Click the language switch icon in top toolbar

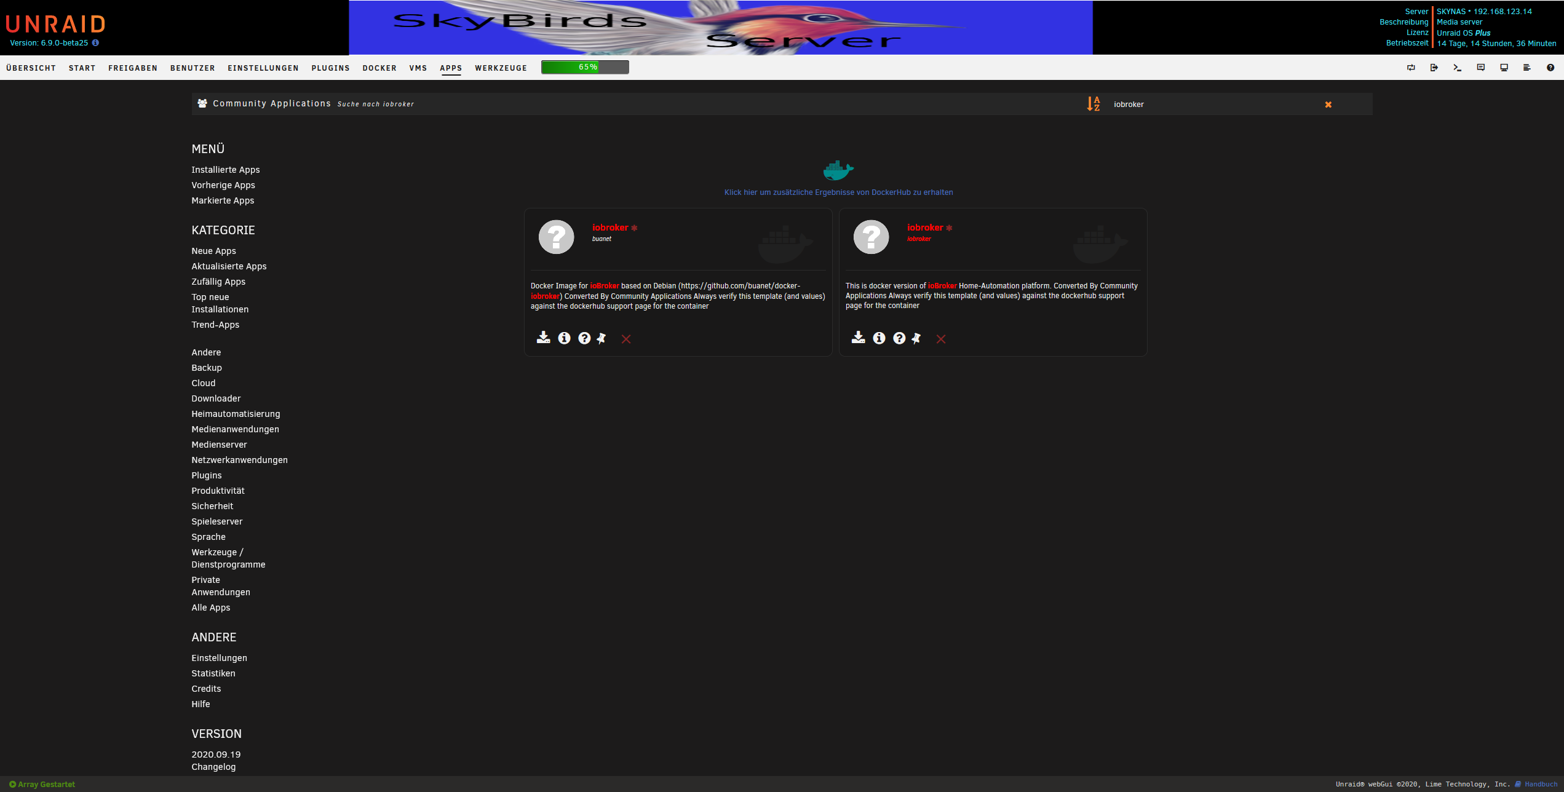(x=1411, y=68)
